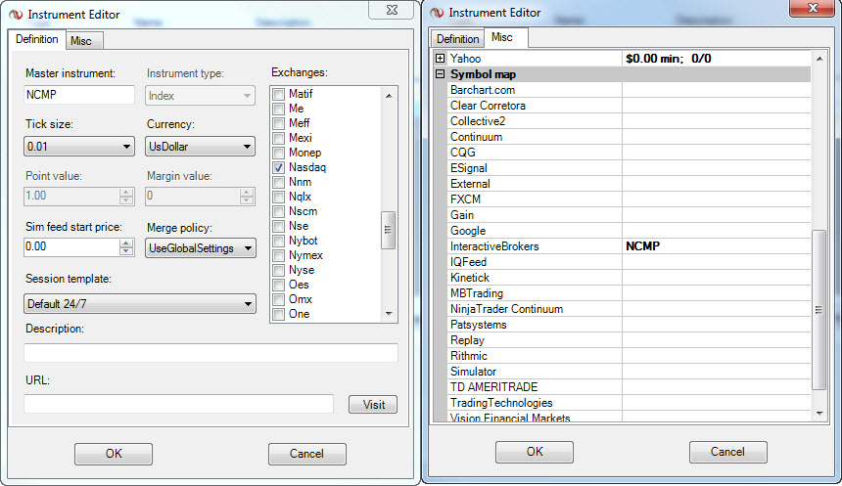This screenshot has width=842, height=486.
Task: Select the ESignal symbol map row
Action: pos(629,168)
